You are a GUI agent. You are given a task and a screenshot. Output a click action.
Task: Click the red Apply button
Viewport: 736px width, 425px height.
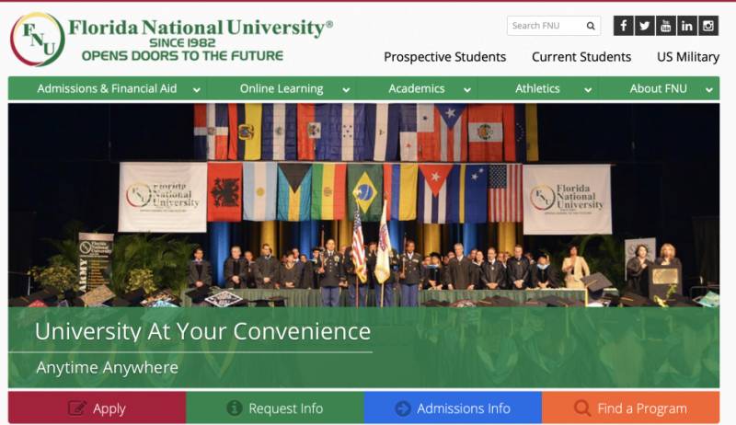98,408
